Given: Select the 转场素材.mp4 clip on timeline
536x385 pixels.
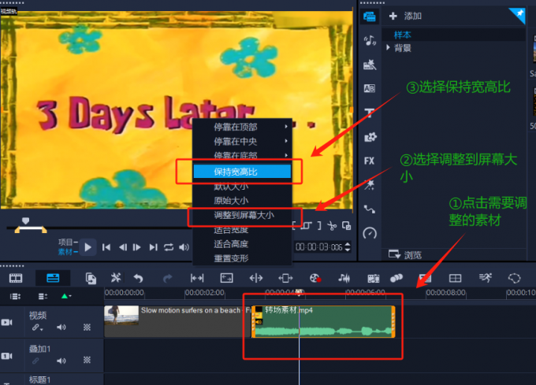Looking at the screenshot, I should point(323,321).
